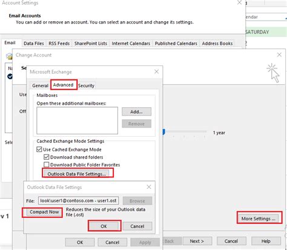
Task: Click Compact Now to shrink the data file
Action: (44, 212)
